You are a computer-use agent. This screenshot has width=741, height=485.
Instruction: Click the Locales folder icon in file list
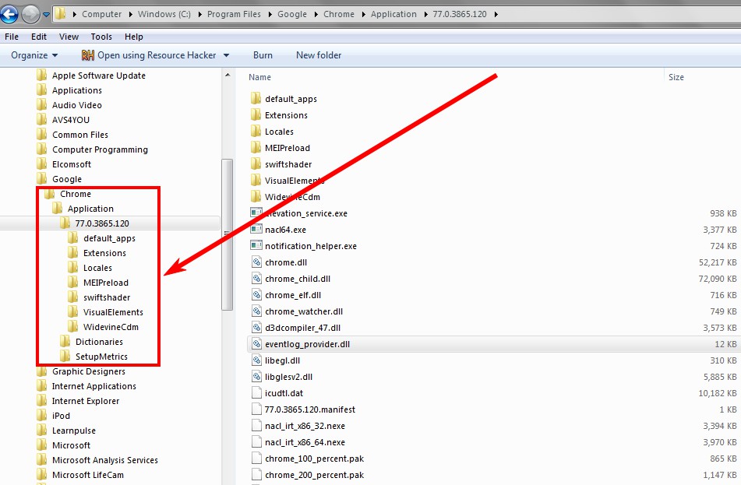(256, 132)
